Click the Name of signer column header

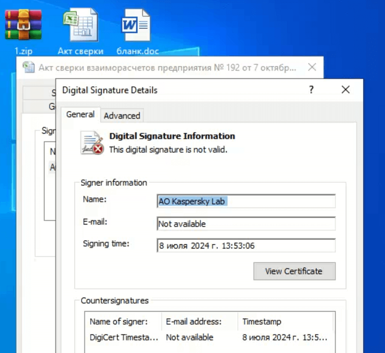tap(118, 322)
